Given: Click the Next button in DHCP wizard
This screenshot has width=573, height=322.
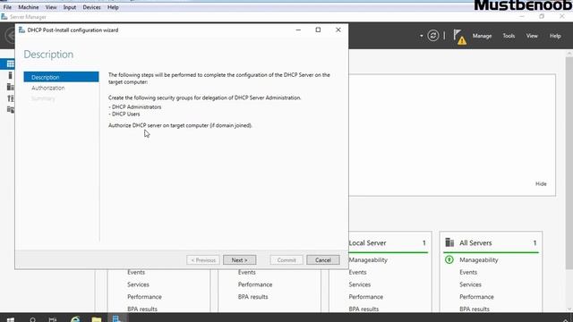Looking at the screenshot, I should 239,260.
